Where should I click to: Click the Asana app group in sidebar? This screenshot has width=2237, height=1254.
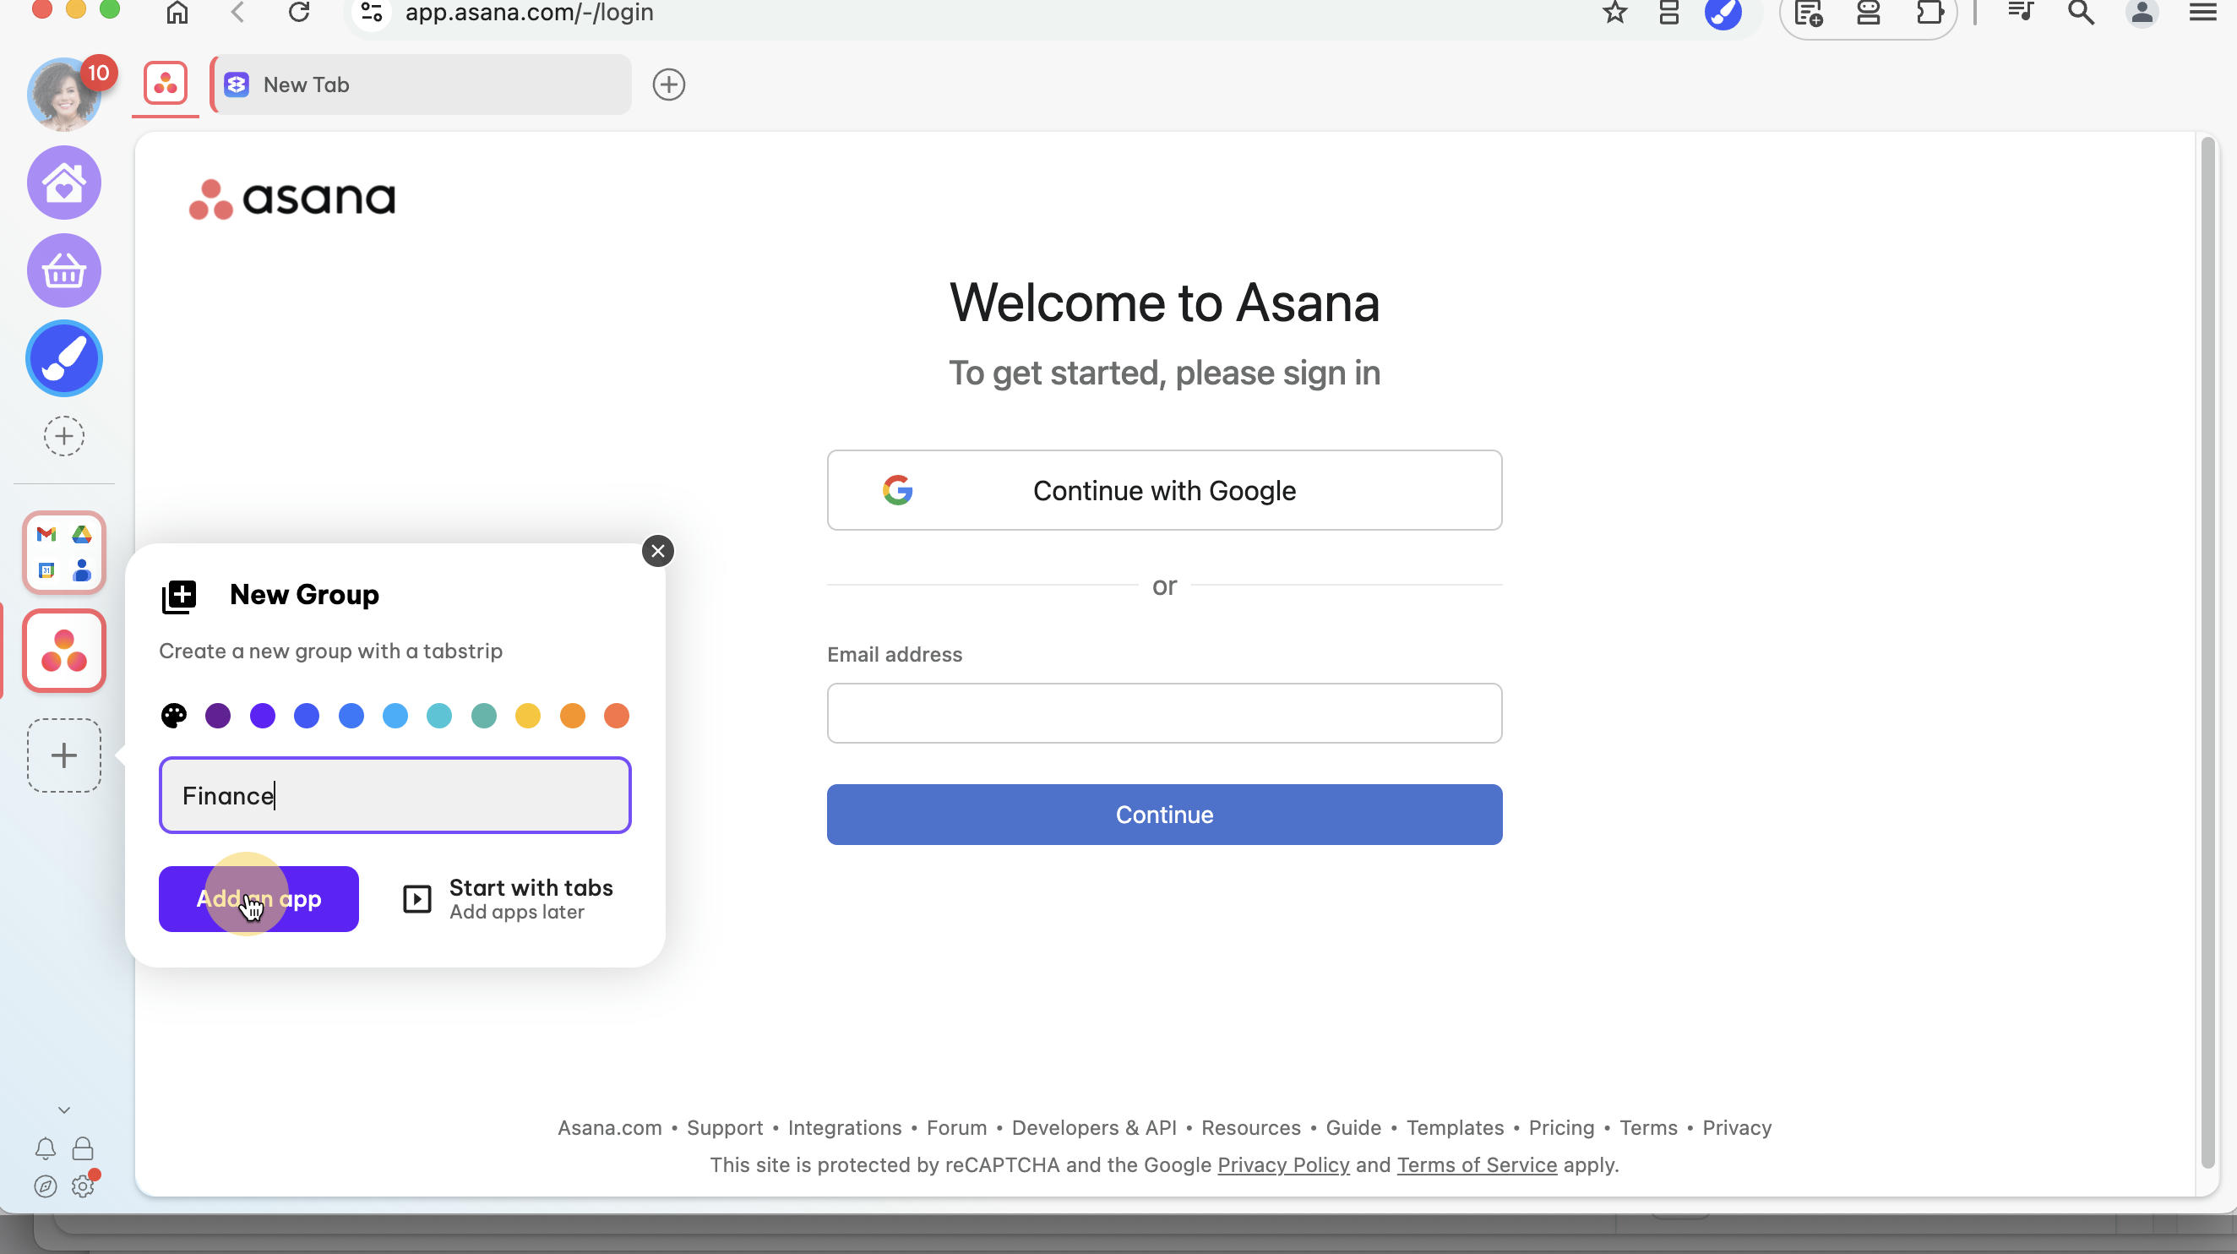(64, 651)
